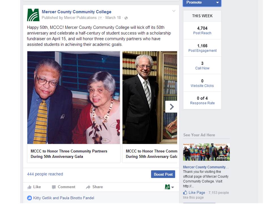Click the Mercer ad group photo thumbnail

pos(206,152)
